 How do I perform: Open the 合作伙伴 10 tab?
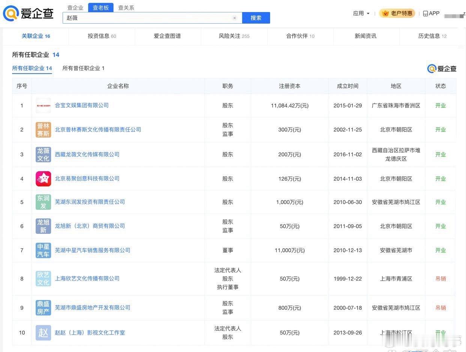coord(300,36)
